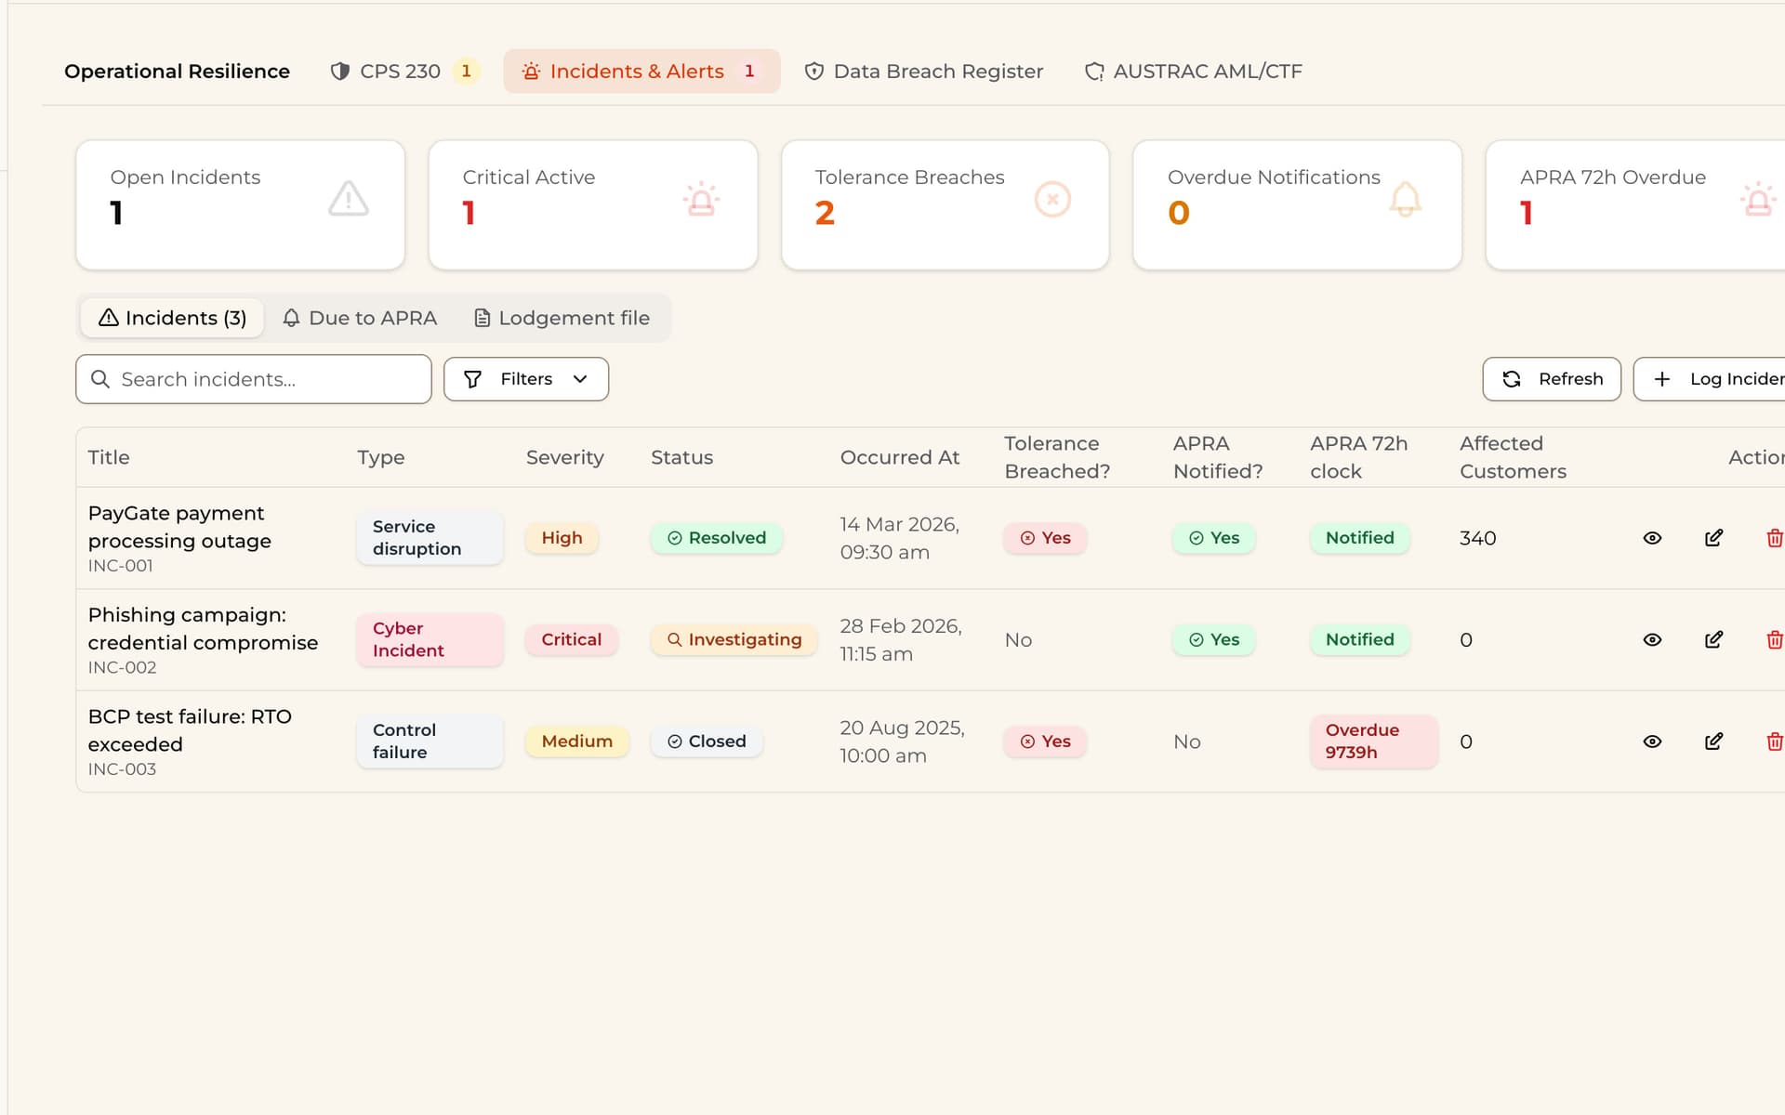This screenshot has width=1785, height=1115.
Task: Click the magnifier icon in the search box
Action: [100, 379]
